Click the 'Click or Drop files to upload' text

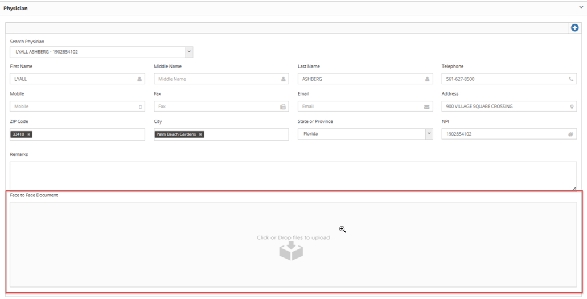293,237
